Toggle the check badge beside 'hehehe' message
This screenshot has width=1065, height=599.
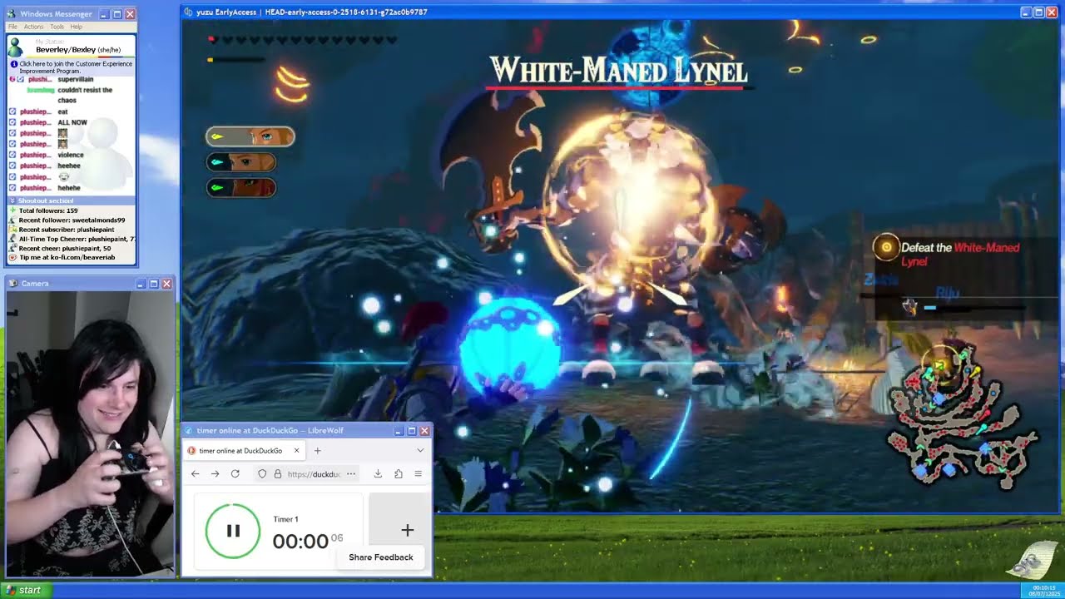(12, 188)
